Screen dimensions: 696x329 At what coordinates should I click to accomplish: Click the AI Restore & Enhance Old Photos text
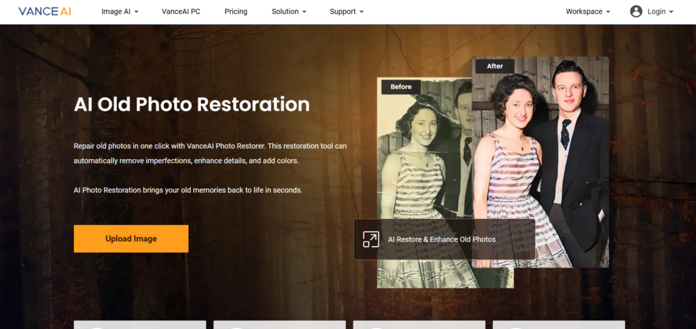tap(441, 239)
